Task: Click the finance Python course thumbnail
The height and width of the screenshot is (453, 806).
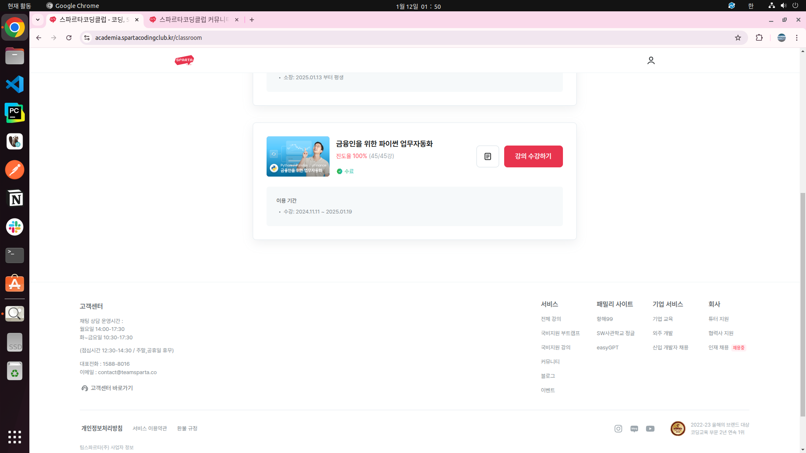Action: pos(298,156)
